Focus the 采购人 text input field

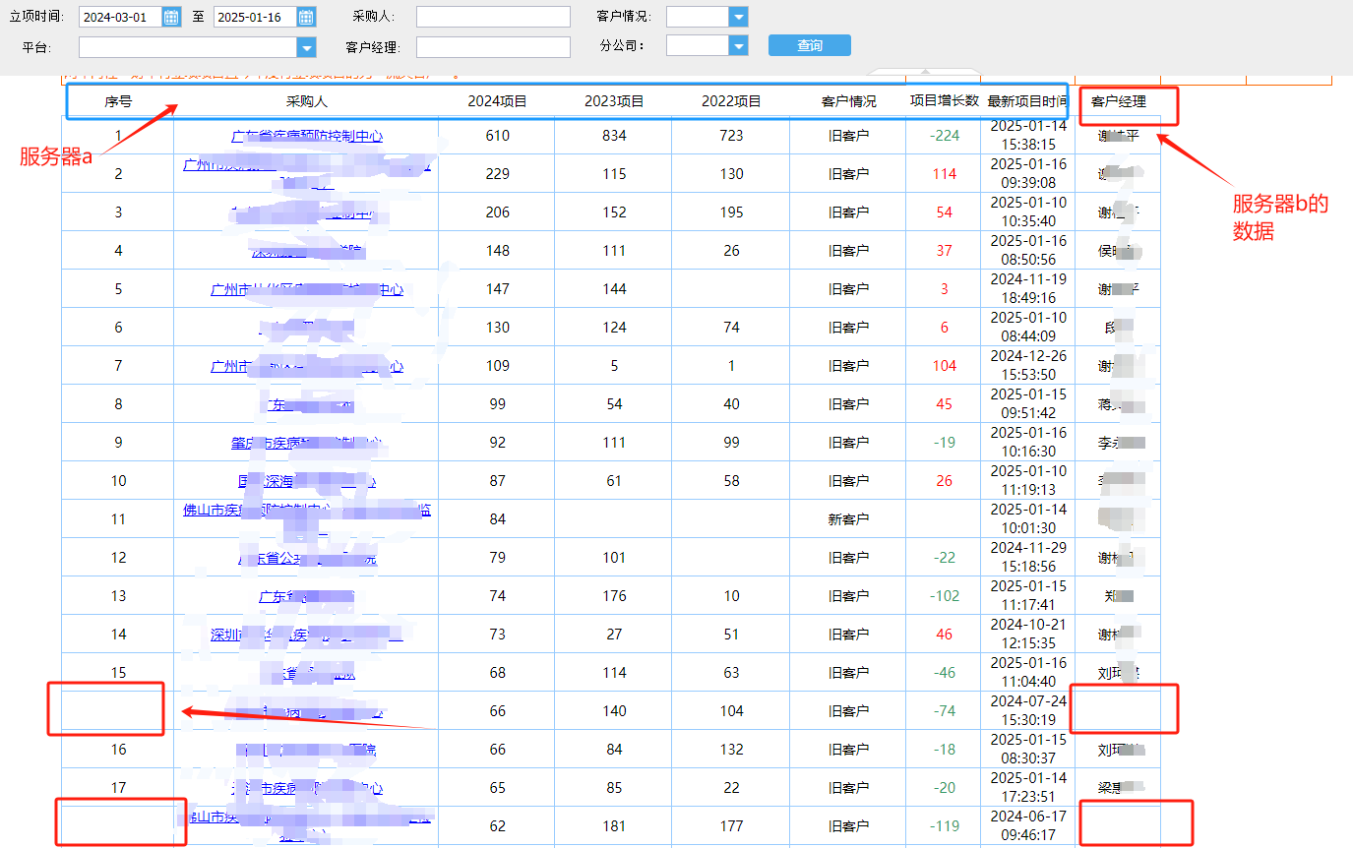[x=493, y=17]
